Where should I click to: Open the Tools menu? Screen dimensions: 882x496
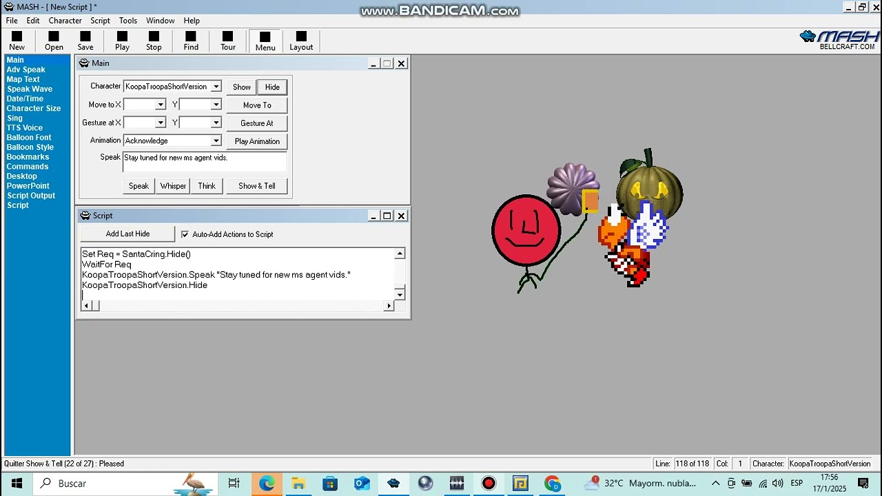[128, 21]
